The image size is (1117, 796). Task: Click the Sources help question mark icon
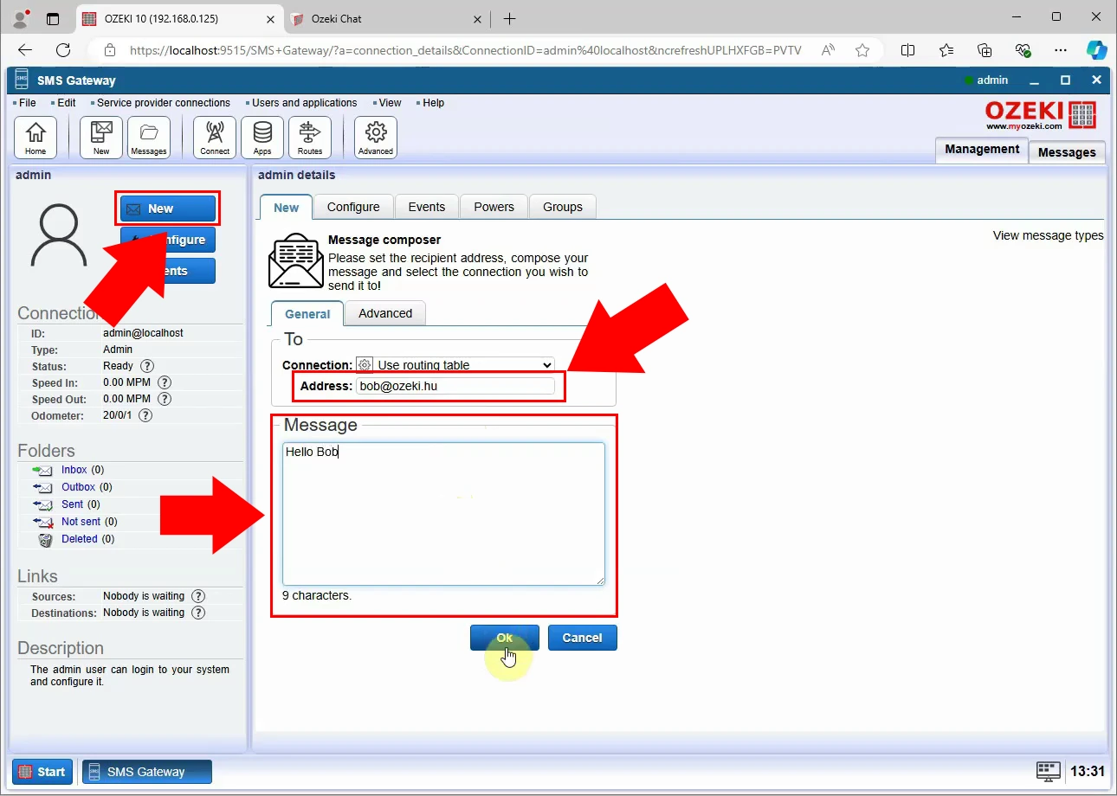click(198, 596)
